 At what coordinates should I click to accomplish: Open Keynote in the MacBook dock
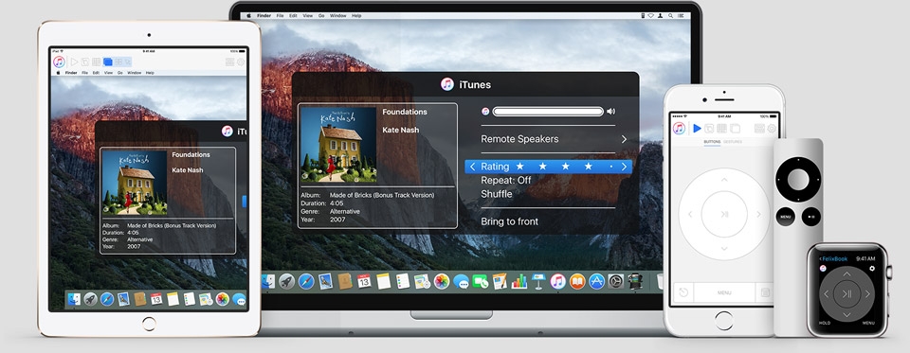pyautogui.click(x=538, y=281)
